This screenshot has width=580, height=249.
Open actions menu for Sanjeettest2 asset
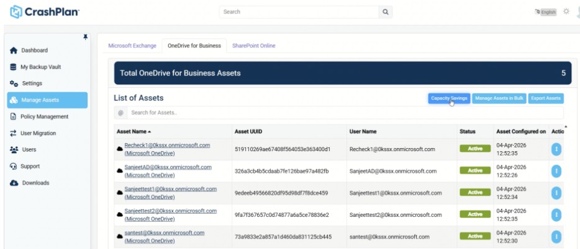pyautogui.click(x=556, y=215)
